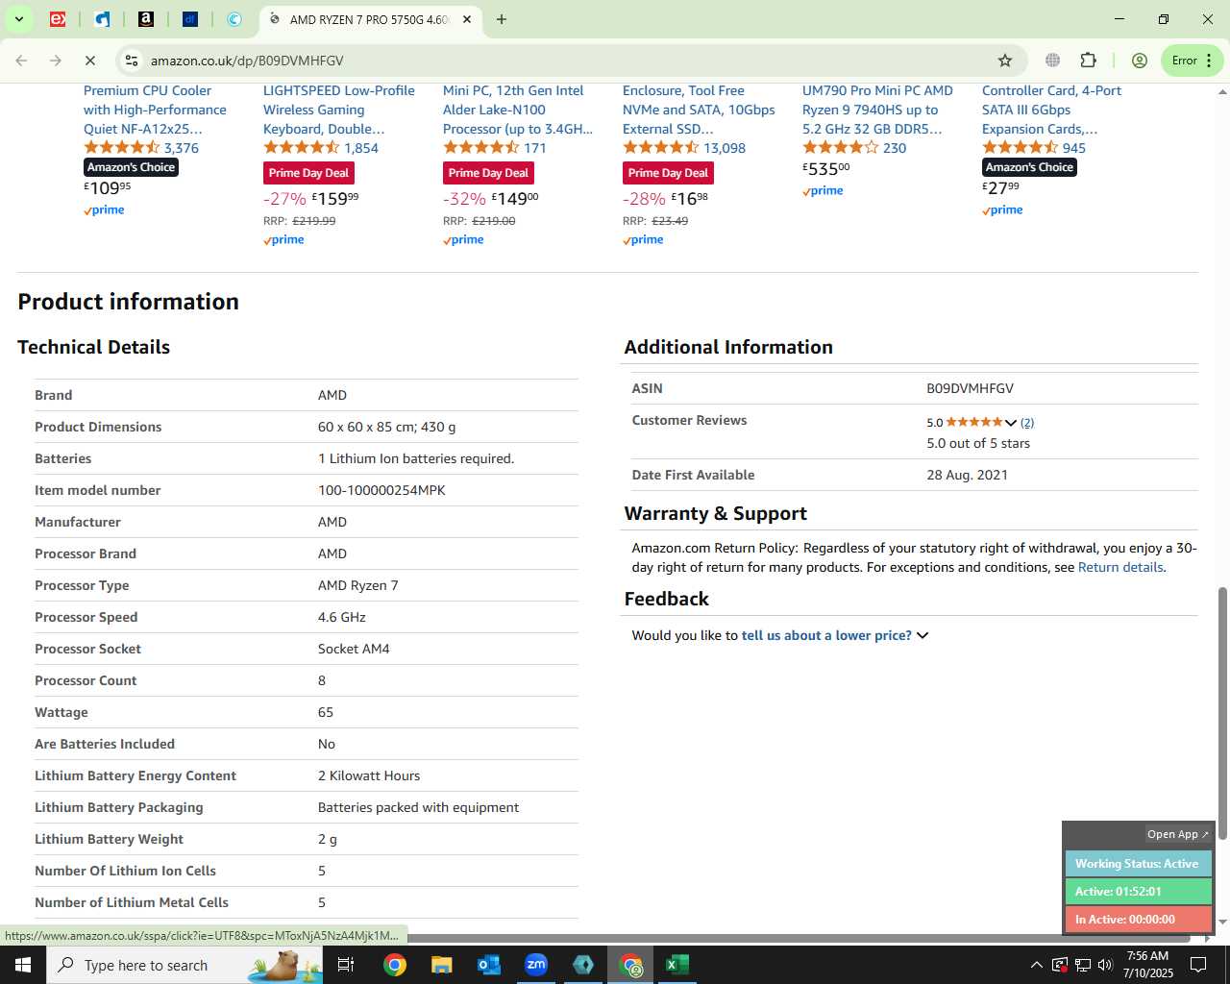The image size is (1230, 984).
Task: Click the £109.95 price of CPU Cooler
Action: (x=108, y=187)
